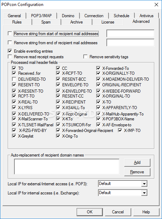The image size is (162, 219).
Task: Uncheck X-MDAEMON-DELIVER-TO field
Action: [98, 79]
